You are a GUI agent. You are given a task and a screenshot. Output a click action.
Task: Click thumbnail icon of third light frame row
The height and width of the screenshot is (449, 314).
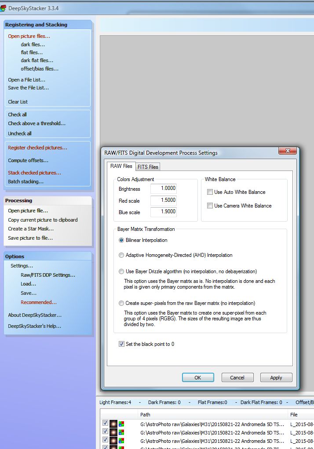click(x=113, y=441)
